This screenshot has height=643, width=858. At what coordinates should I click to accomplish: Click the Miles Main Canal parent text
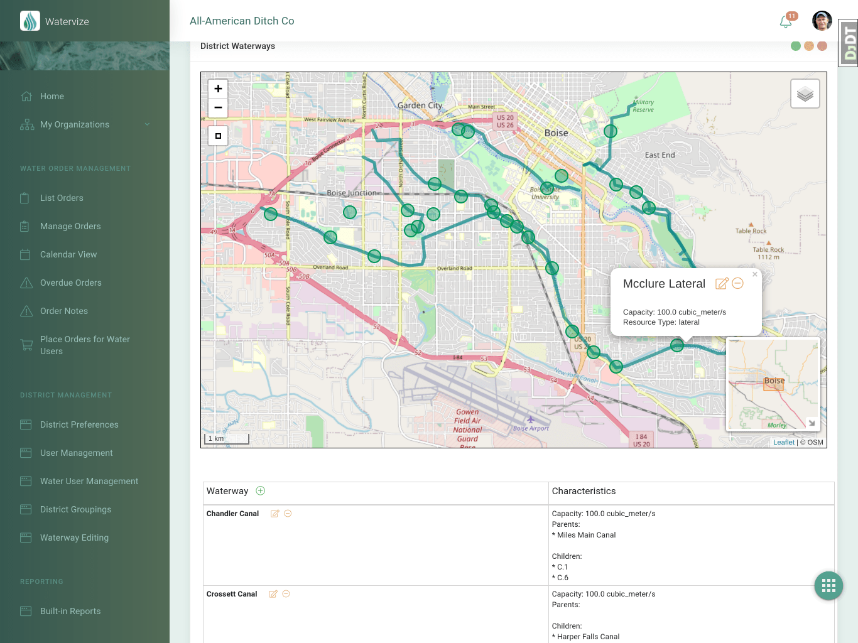click(586, 535)
